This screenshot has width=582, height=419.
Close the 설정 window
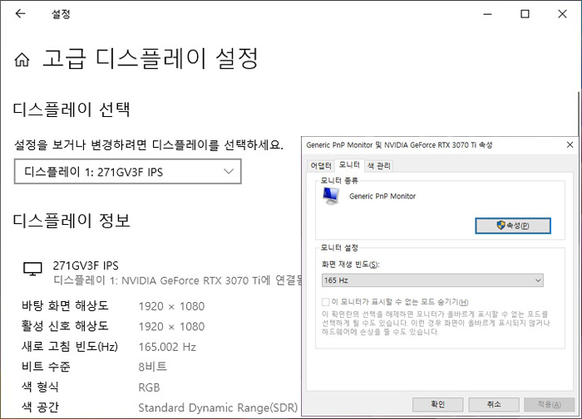click(563, 14)
